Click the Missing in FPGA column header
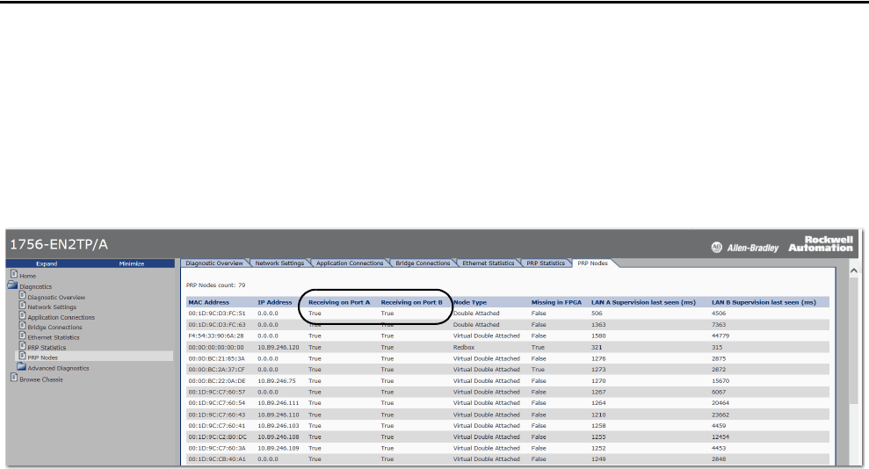The image size is (869, 469). pyautogui.click(x=556, y=302)
